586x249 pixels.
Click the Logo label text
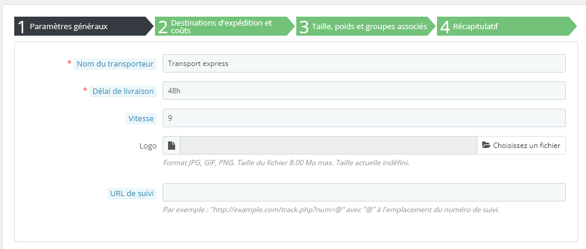click(x=148, y=146)
